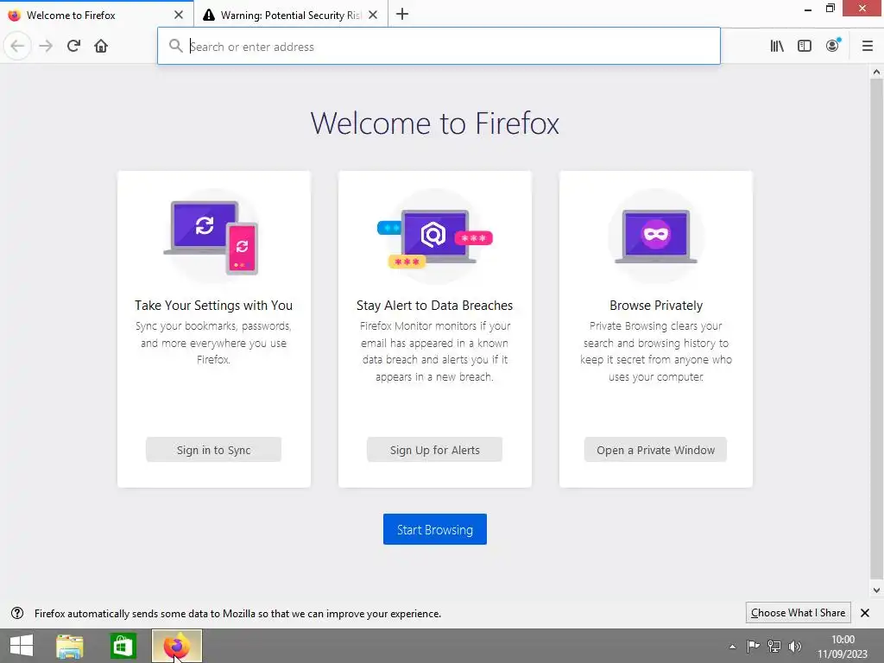The width and height of the screenshot is (884, 663).
Task: Click Sign Up for Alerts button
Action: pos(435,450)
